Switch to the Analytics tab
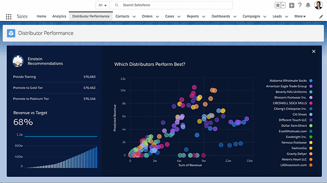 tap(59, 16)
